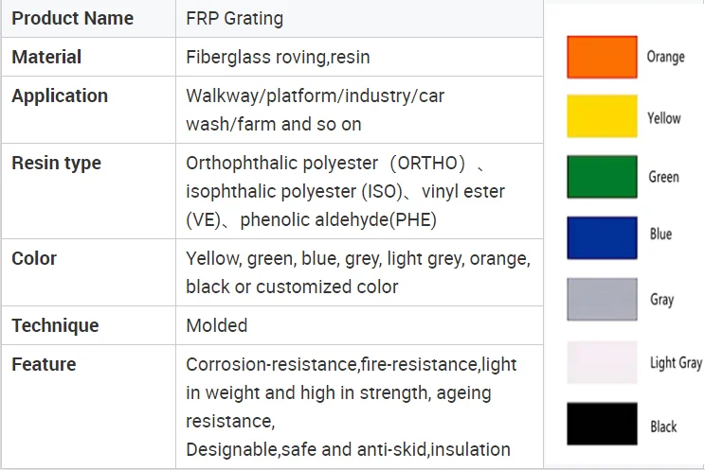Select the yellow color swatch
Screen dimensions: 705x470
(602, 116)
